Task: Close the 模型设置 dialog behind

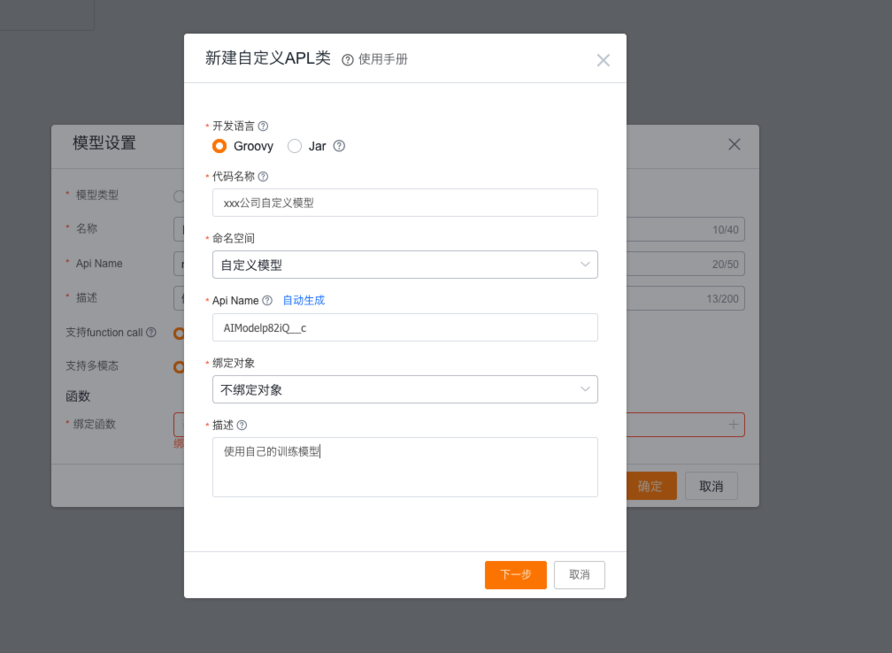Action: (x=734, y=144)
